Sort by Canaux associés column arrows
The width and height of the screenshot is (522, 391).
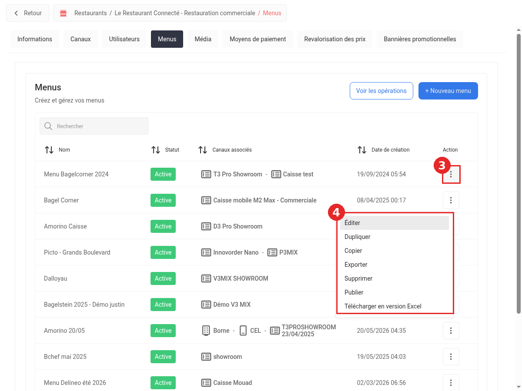click(x=203, y=150)
